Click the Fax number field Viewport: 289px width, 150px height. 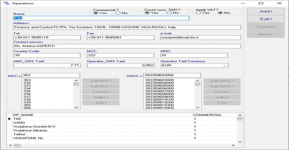(x=121, y=37)
